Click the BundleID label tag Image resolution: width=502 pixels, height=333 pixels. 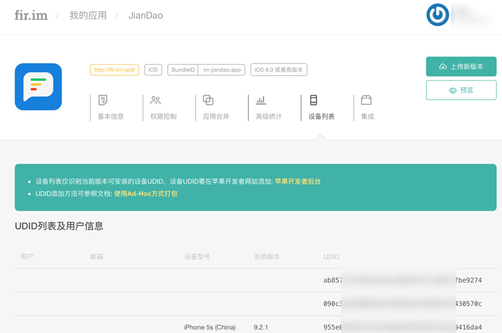(x=183, y=70)
